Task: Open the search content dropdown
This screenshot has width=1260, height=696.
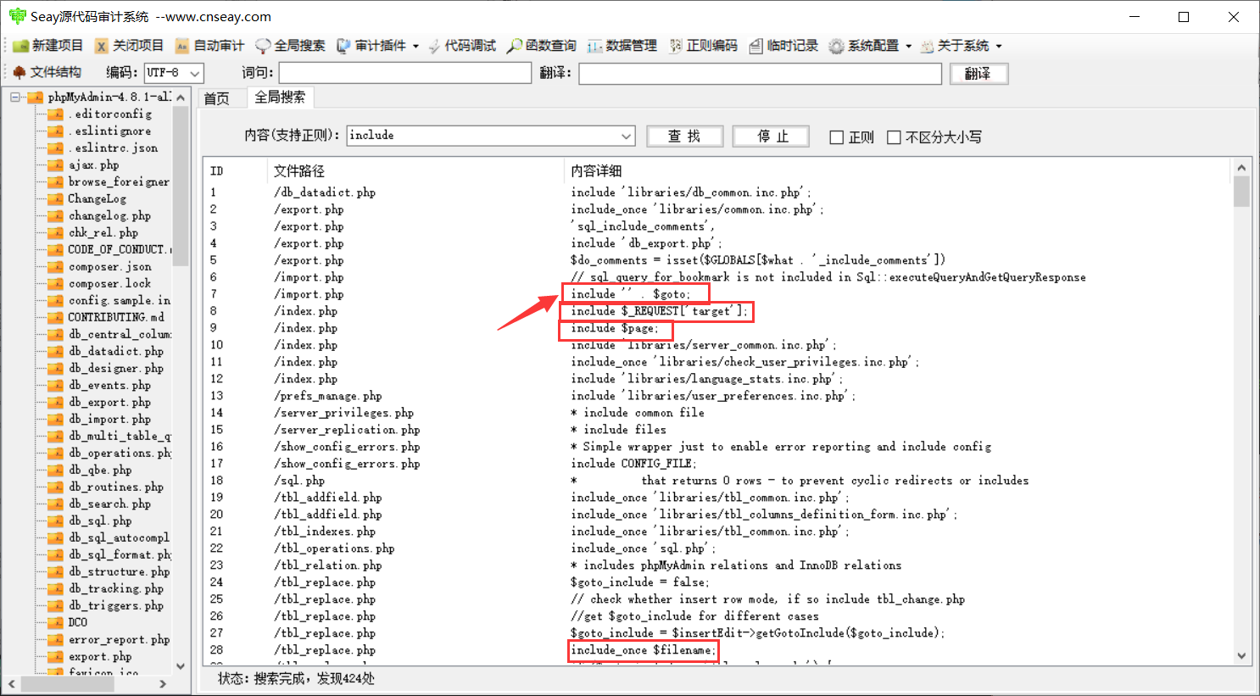Action: coord(627,136)
